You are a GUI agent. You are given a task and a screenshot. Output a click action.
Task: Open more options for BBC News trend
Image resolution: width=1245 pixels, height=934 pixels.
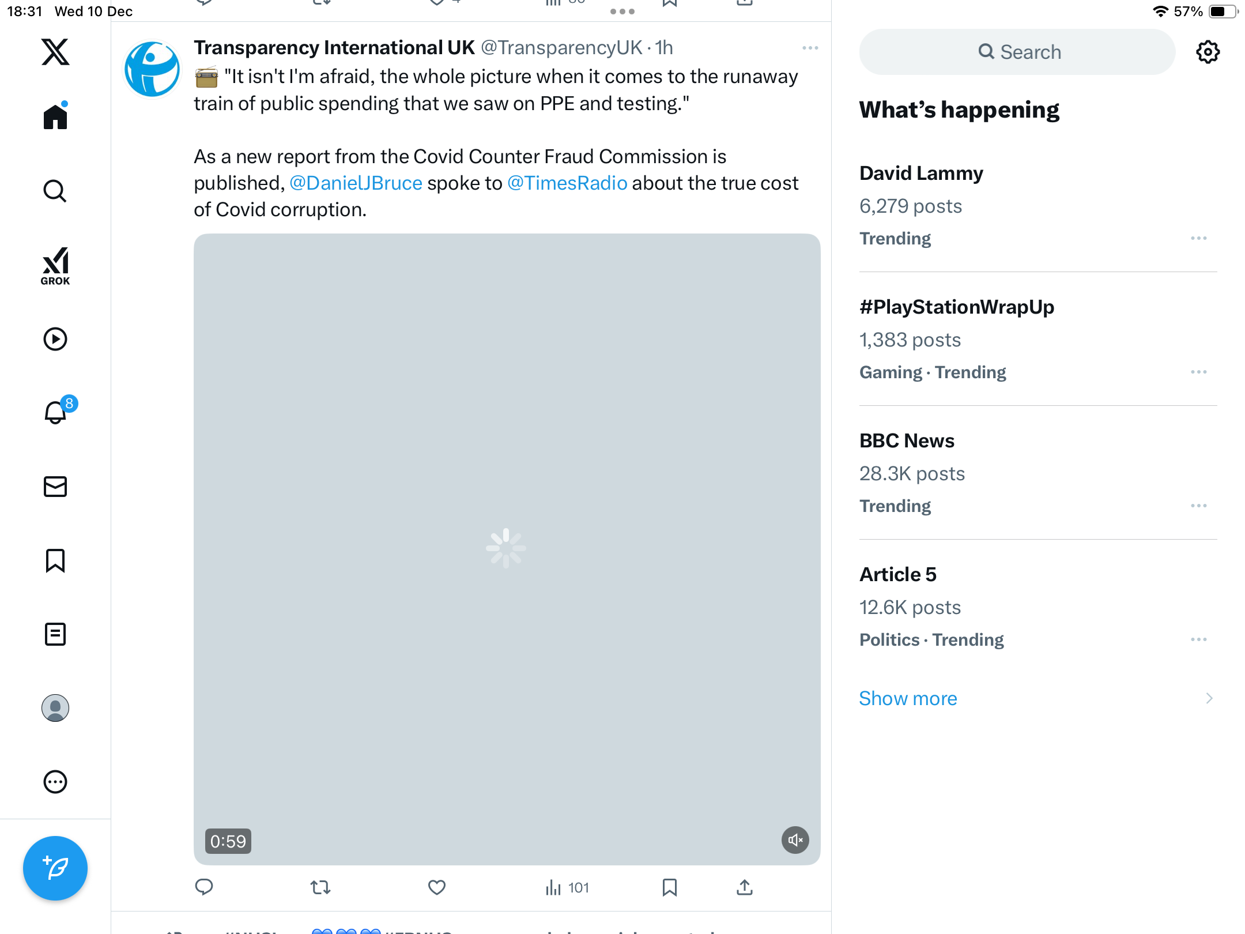(1198, 506)
